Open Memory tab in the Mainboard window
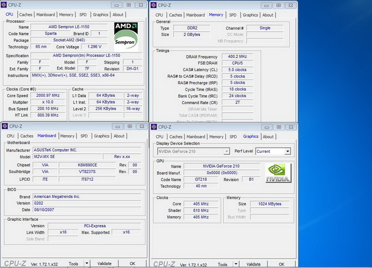372x268 pixels. (67, 136)
